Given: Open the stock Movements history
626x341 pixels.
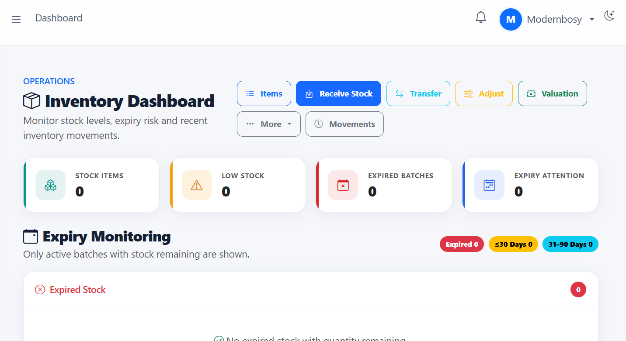Looking at the screenshot, I should (x=344, y=124).
